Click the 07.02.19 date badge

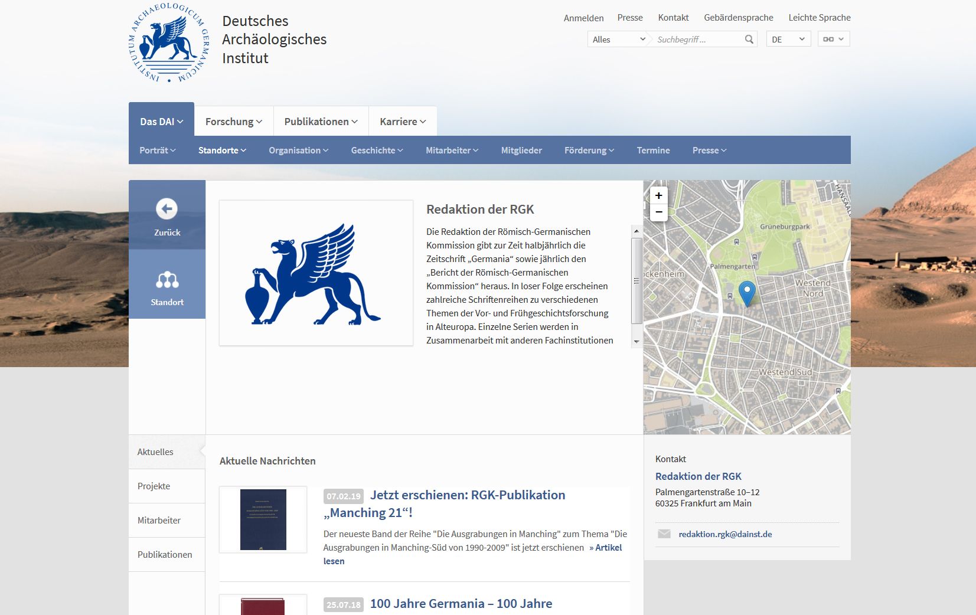pyautogui.click(x=344, y=496)
